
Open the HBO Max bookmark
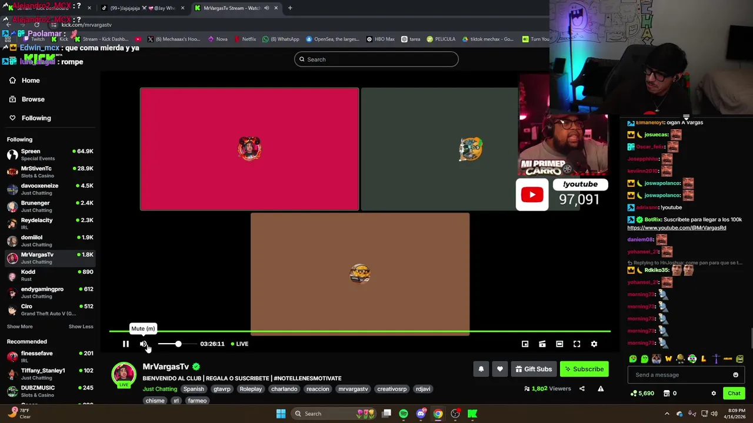[380, 39]
